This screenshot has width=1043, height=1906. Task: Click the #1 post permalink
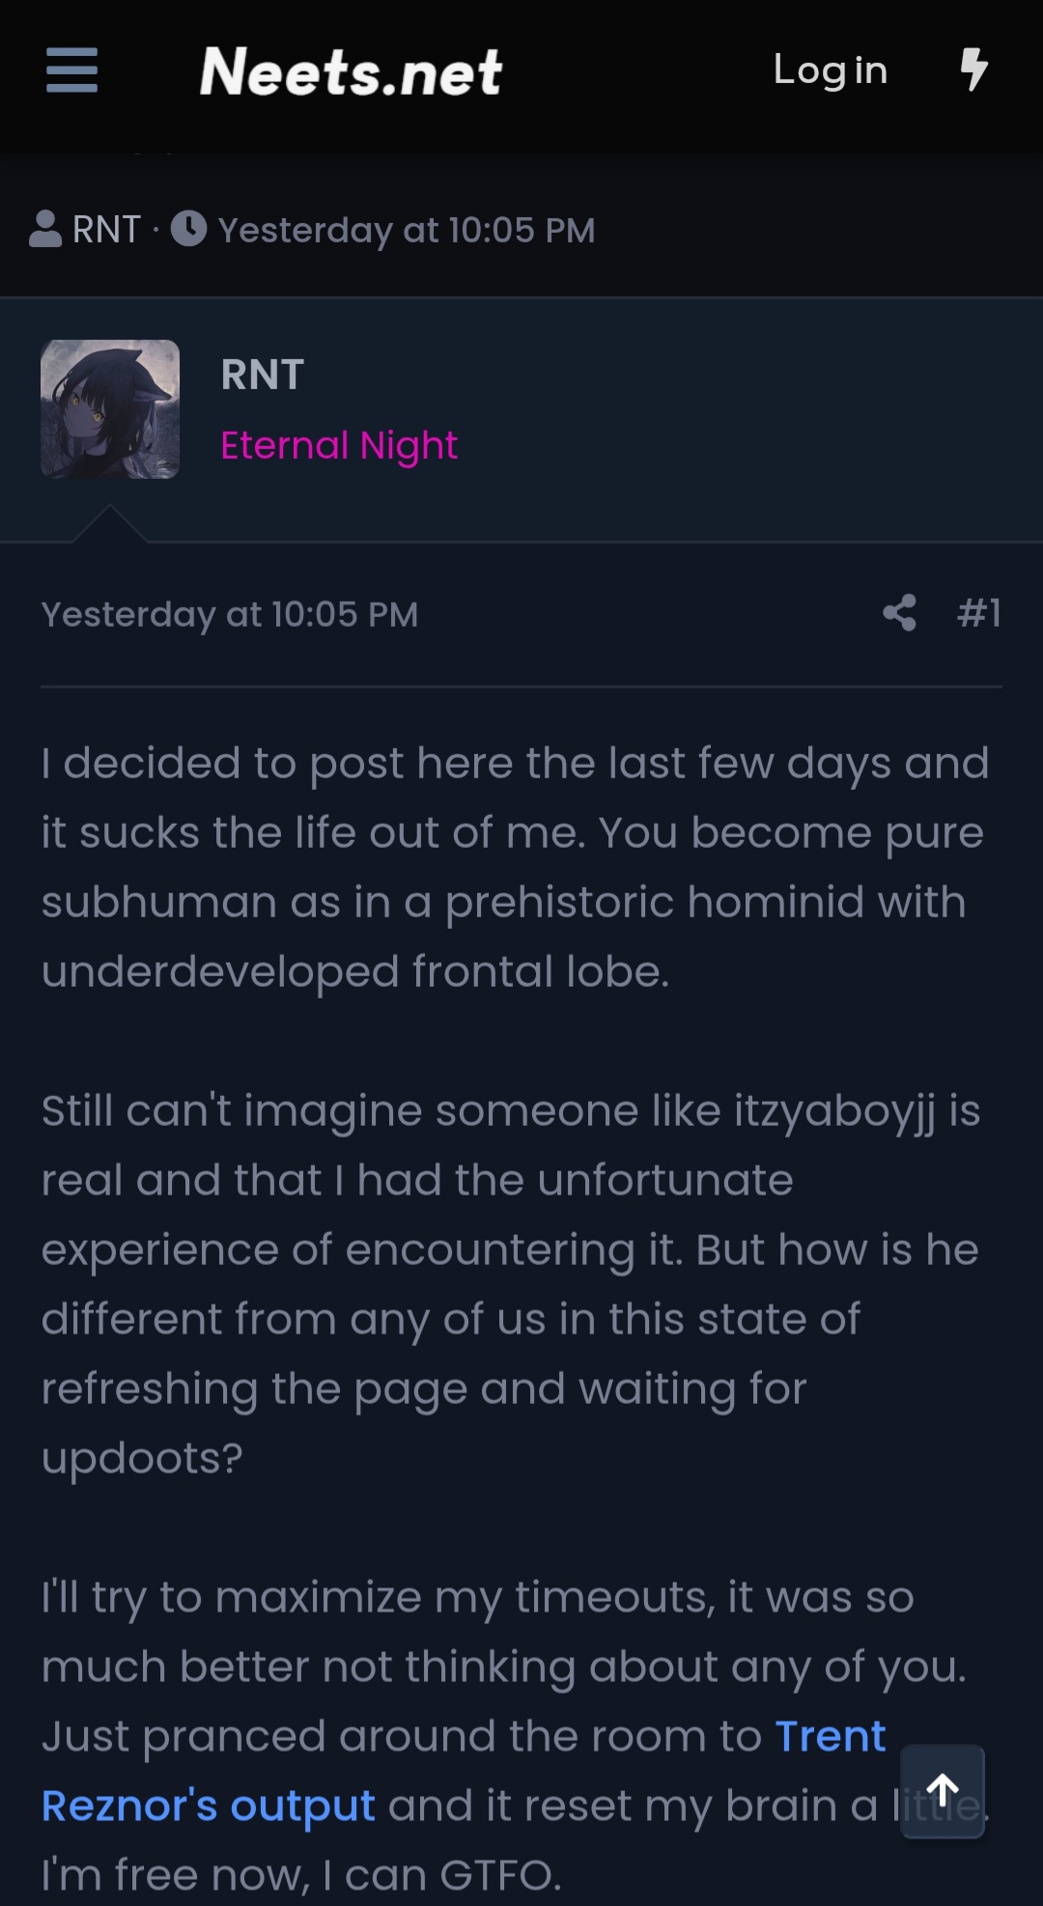[981, 612]
